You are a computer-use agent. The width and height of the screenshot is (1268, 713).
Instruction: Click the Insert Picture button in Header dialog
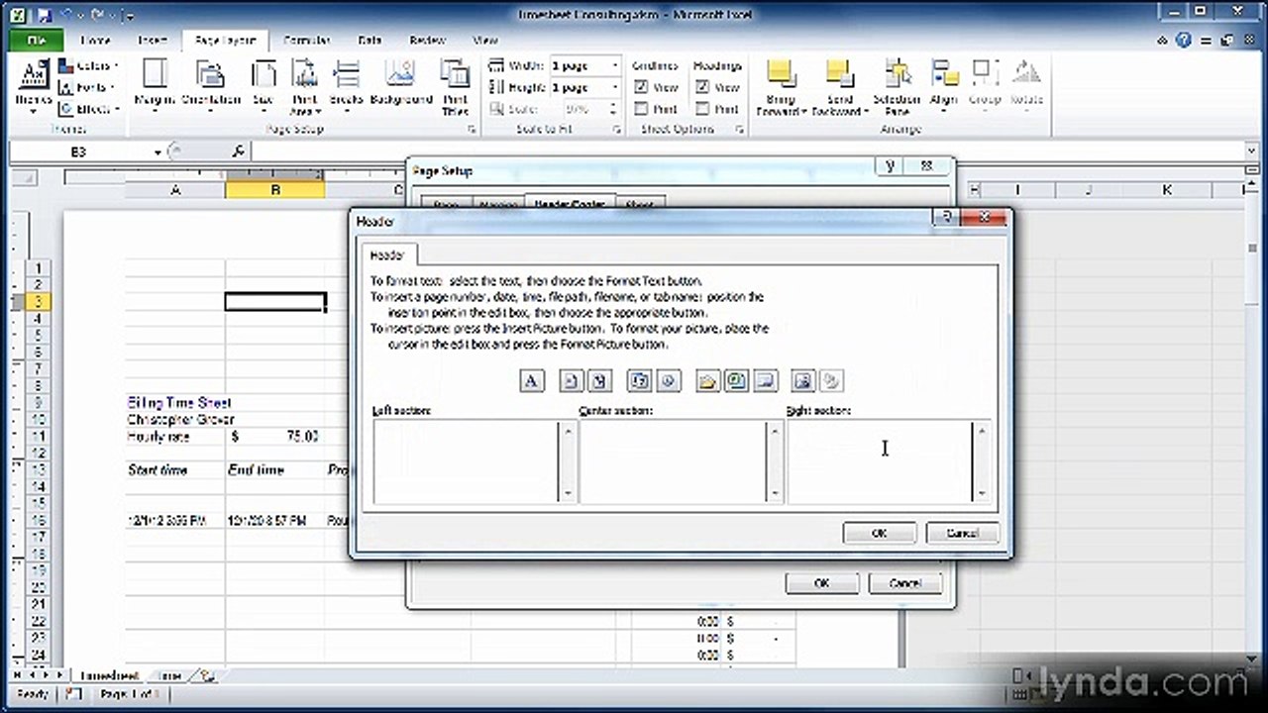(803, 381)
